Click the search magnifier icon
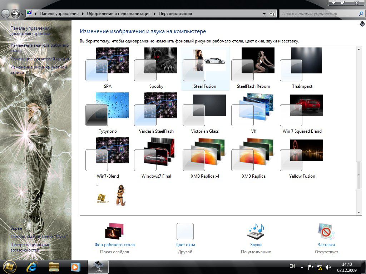The height and width of the screenshot is (274, 366). (361, 14)
